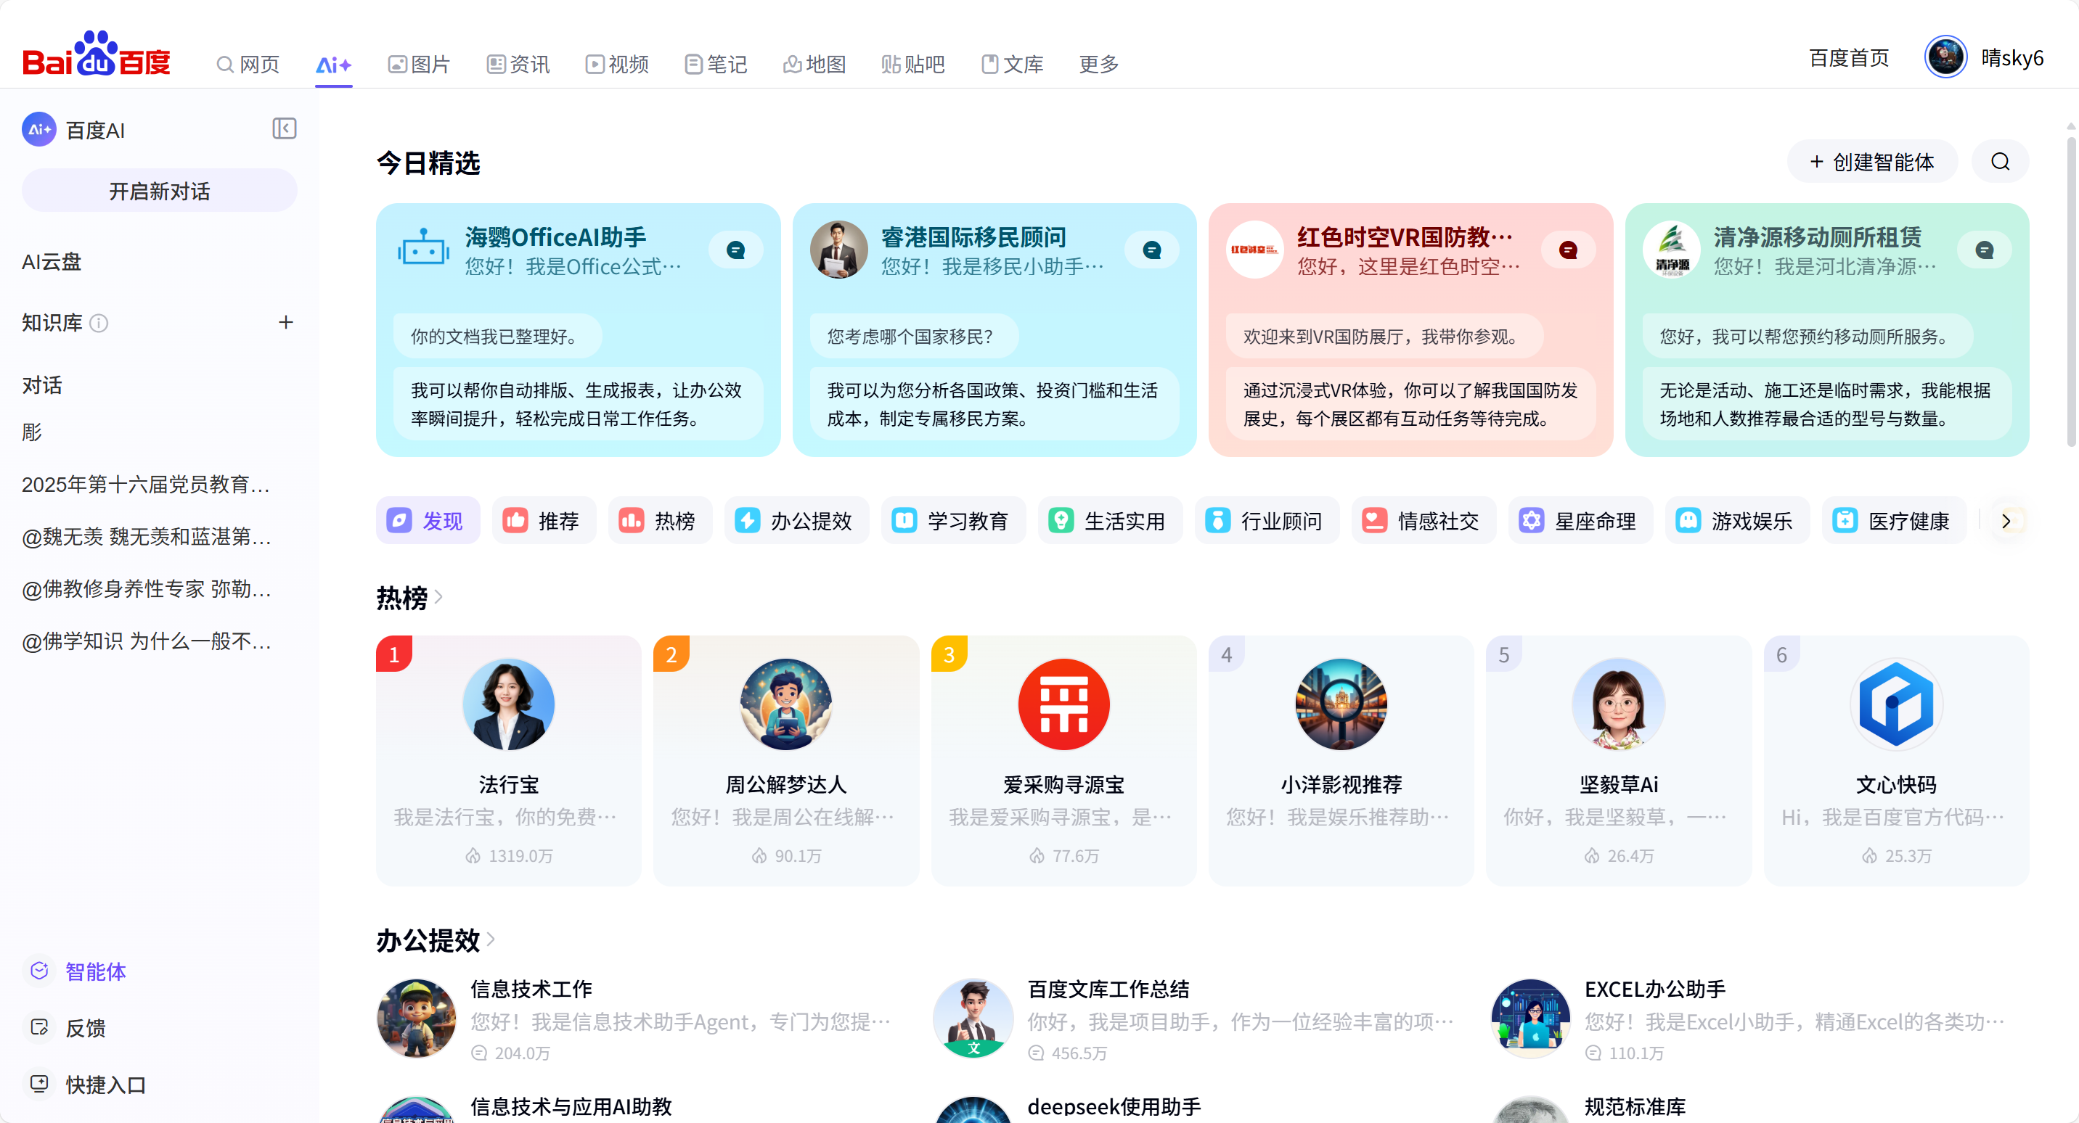Collapse the left sidebar panel icon
Viewport: 2079px width, 1123px height.
[x=284, y=128]
